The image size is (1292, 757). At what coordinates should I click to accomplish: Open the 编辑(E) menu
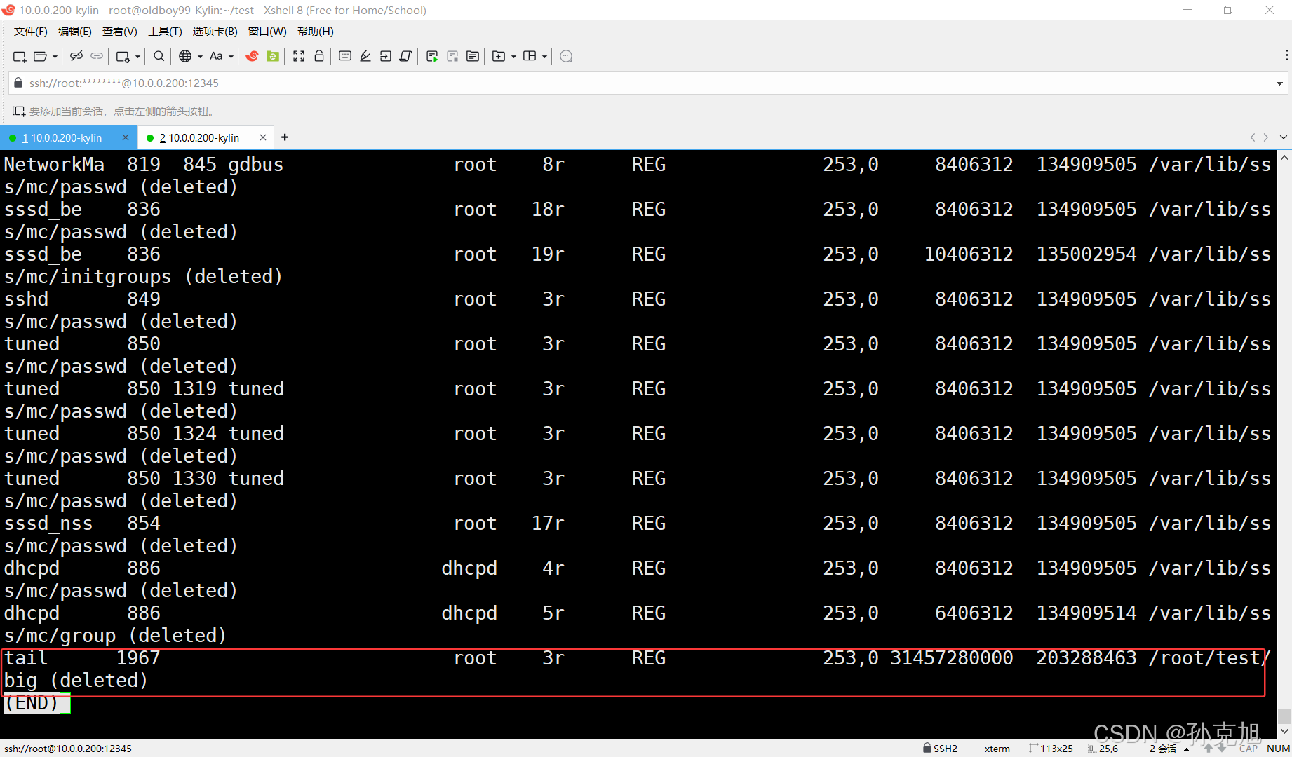pos(75,32)
